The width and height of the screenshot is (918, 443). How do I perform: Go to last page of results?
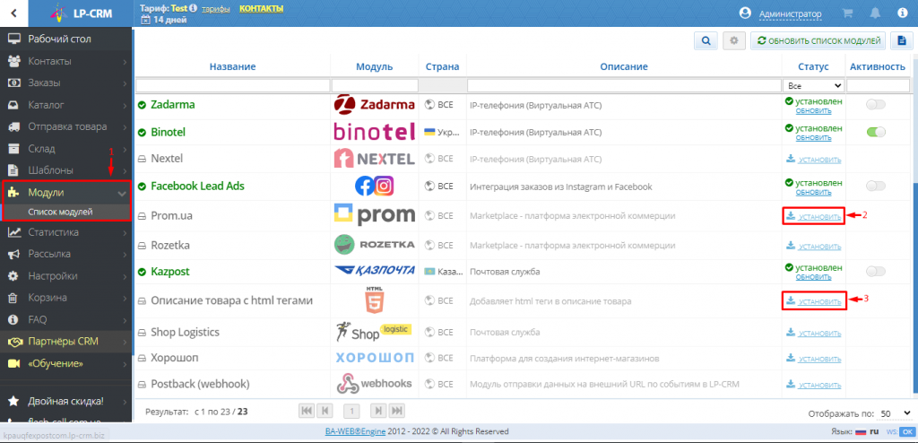[x=397, y=412]
